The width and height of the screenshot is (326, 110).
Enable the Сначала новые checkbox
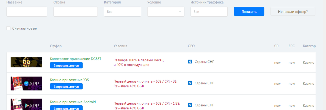[8, 28]
